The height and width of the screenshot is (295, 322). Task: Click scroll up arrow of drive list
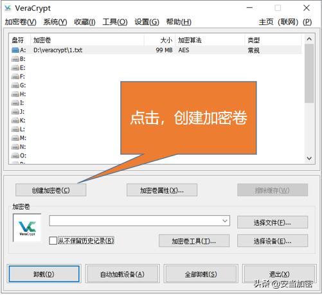click(309, 39)
